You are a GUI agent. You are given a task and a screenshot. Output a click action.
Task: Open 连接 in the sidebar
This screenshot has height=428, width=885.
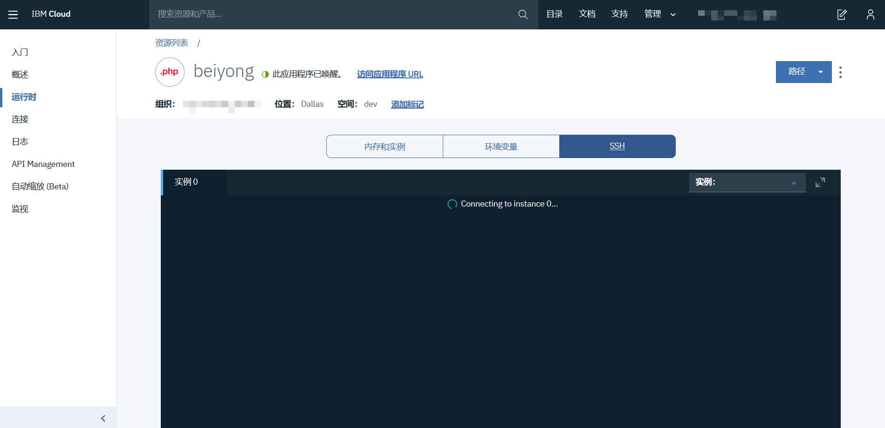click(x=20, y=119)
